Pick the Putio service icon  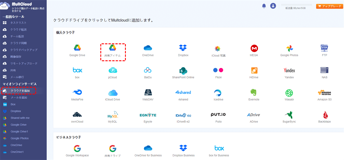(x=218, y=114)
